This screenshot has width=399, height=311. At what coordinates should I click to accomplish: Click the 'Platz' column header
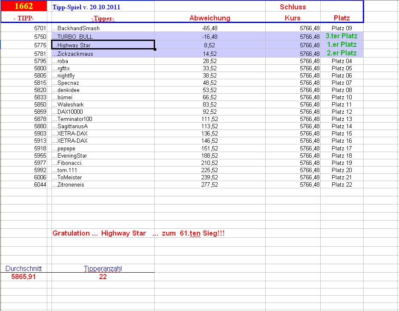coord(342,18)
